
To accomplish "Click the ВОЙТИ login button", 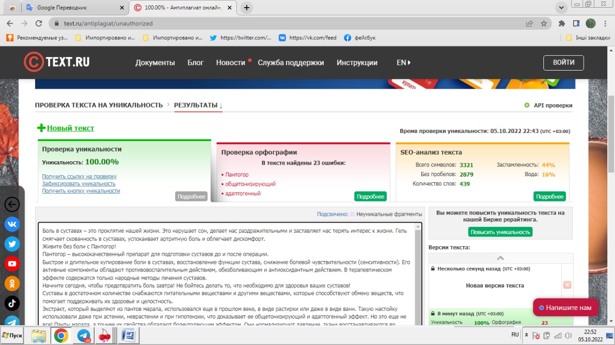I will 564,62.
